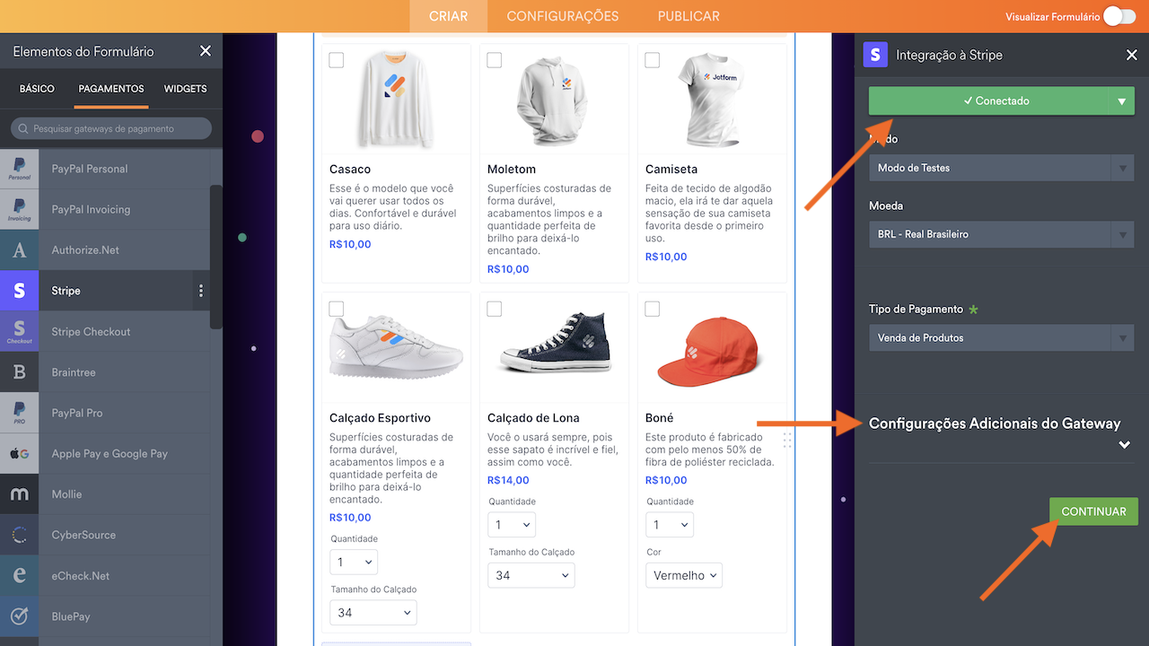This screenshot has width=1149, height=646.
Task: Click the BluePay gateway icon
Action: (x=19, y=616)
